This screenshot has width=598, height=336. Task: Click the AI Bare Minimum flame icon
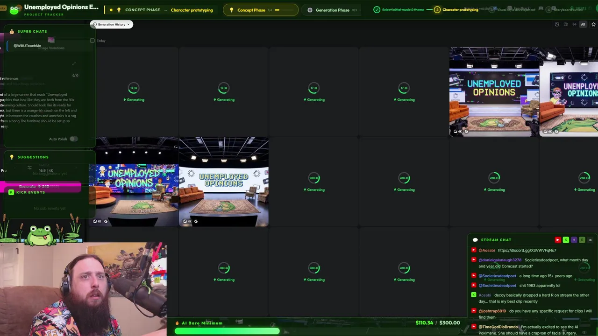pyautogui.click(x=177, y=323)
